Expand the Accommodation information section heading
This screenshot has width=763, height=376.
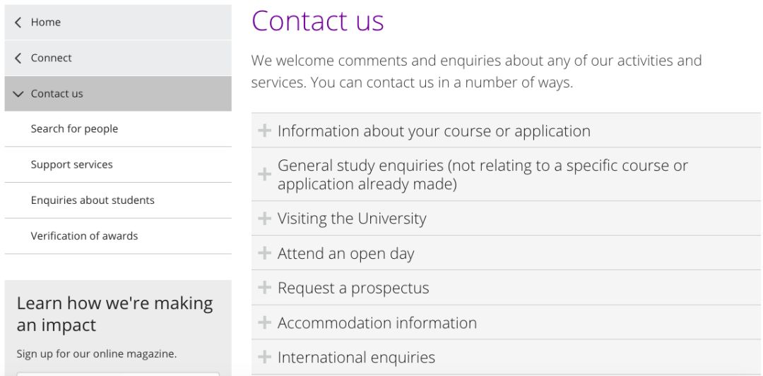pos(377,323)
